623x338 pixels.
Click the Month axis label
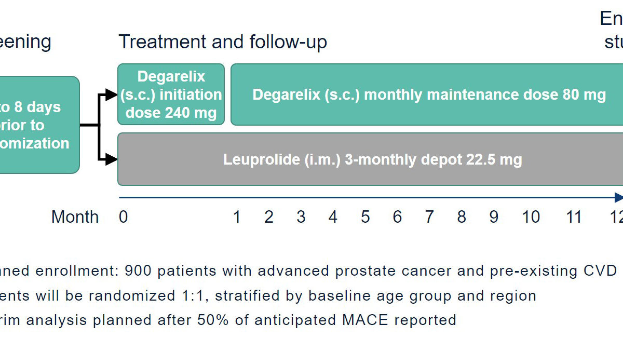(75, 217)
